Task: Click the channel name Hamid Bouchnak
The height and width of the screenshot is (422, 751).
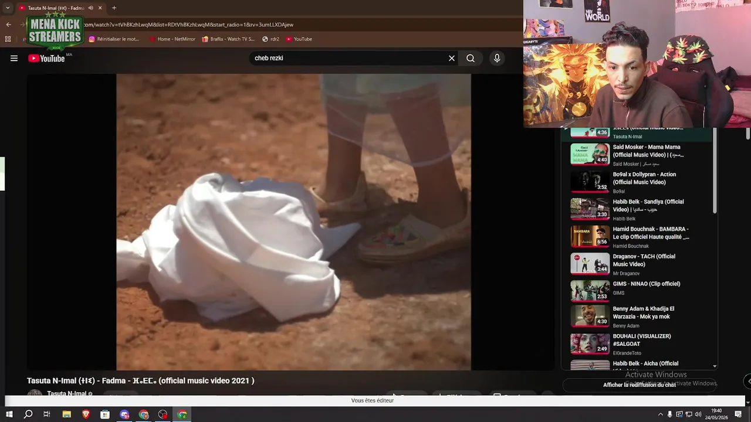Action: coord(631,246)
